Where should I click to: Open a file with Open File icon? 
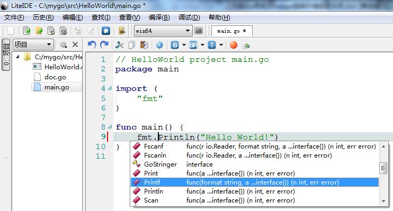26,31
